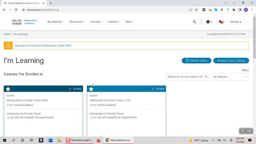The image size is (256, 144).
Task: Open File Explorer from taskbar
Action: click(x=59, y=140)
